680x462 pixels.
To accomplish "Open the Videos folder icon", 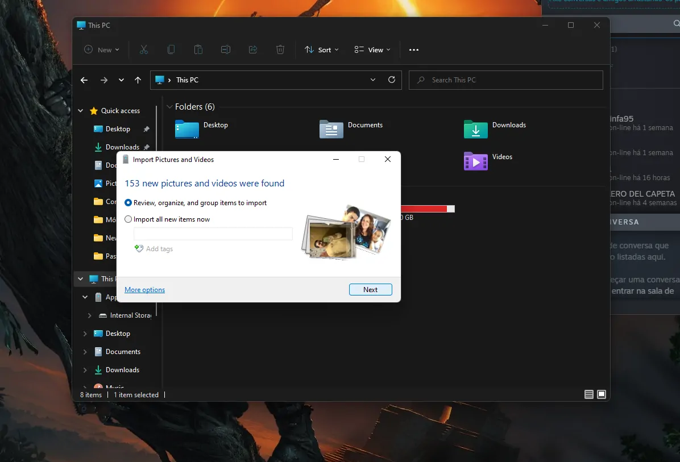I will [476, 161].
